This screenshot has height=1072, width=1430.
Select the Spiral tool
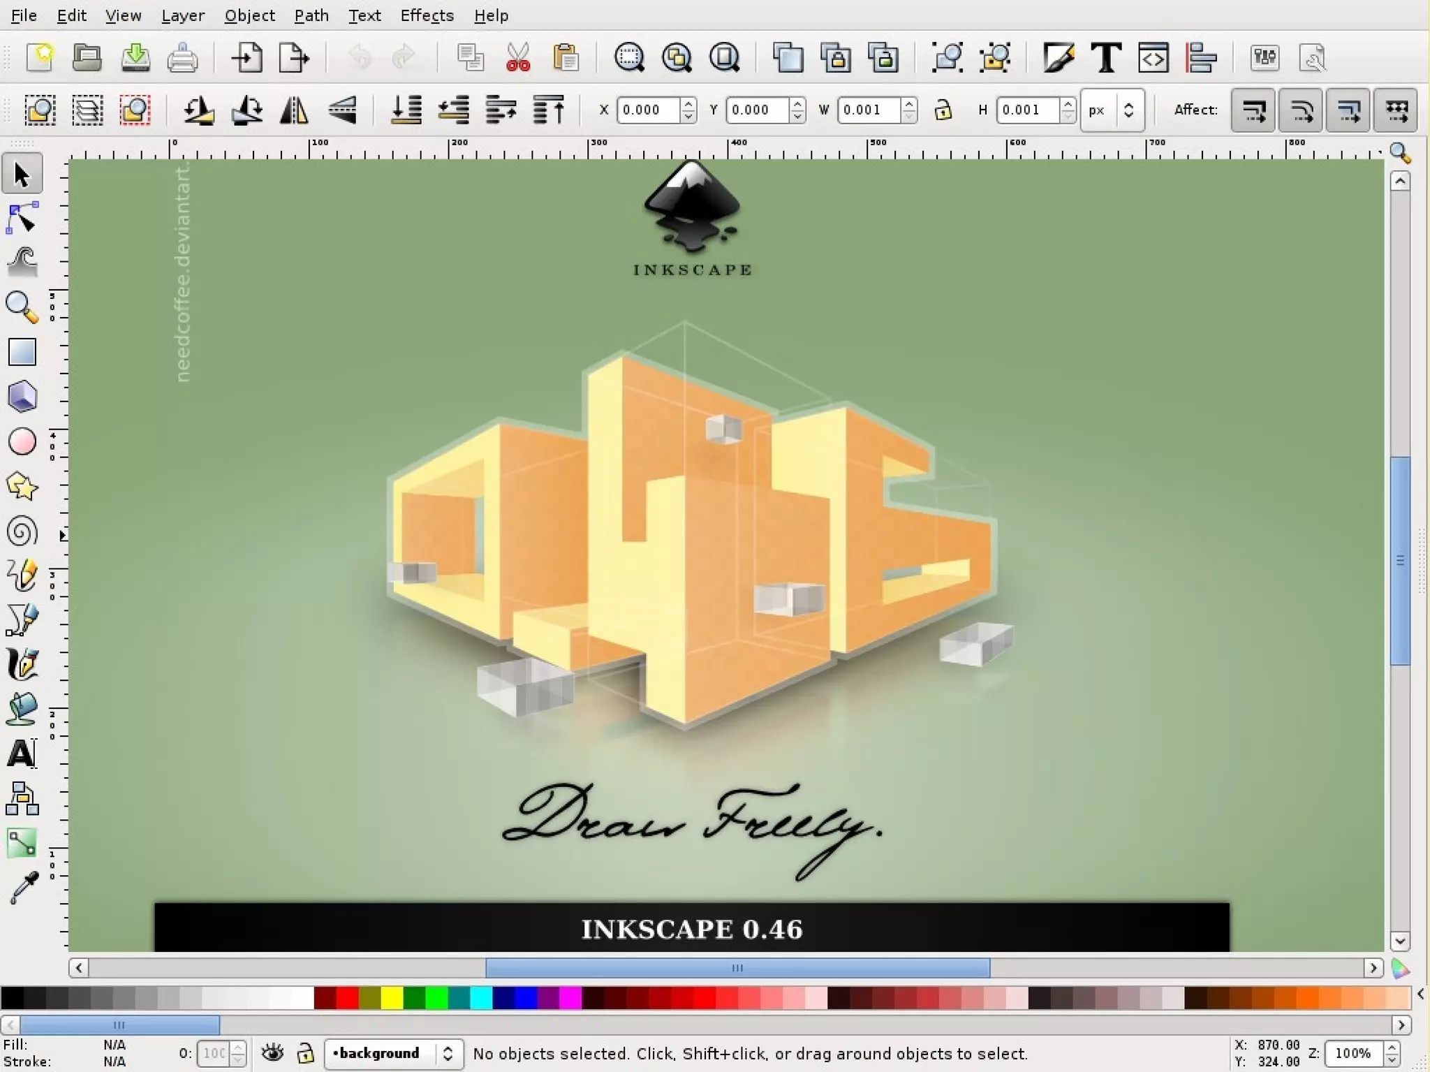(x=22, y=532)
